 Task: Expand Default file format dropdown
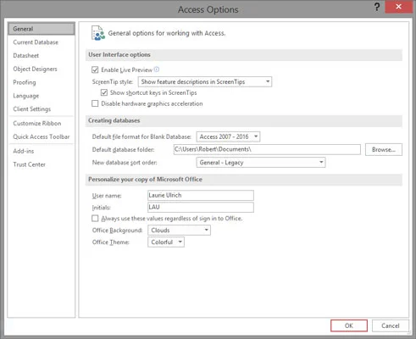pos(228,136)
